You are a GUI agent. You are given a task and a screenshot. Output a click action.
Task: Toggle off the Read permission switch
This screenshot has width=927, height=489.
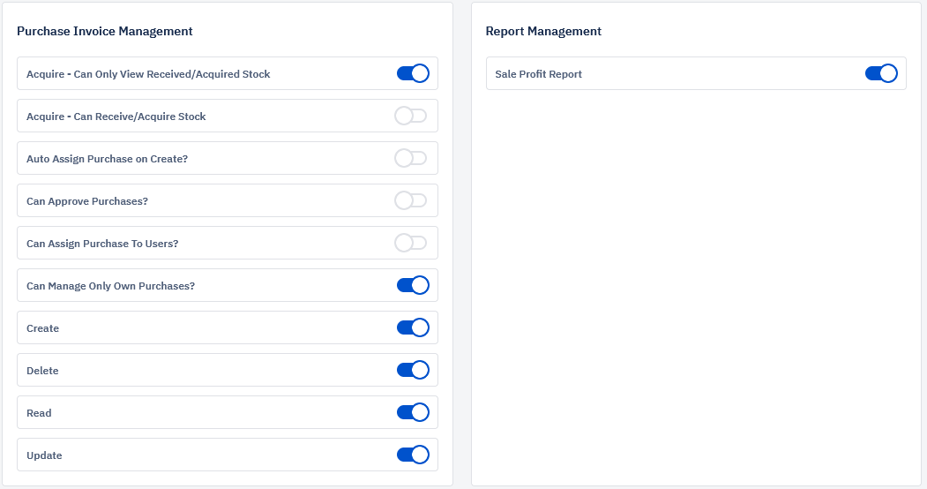click(412, 412)
